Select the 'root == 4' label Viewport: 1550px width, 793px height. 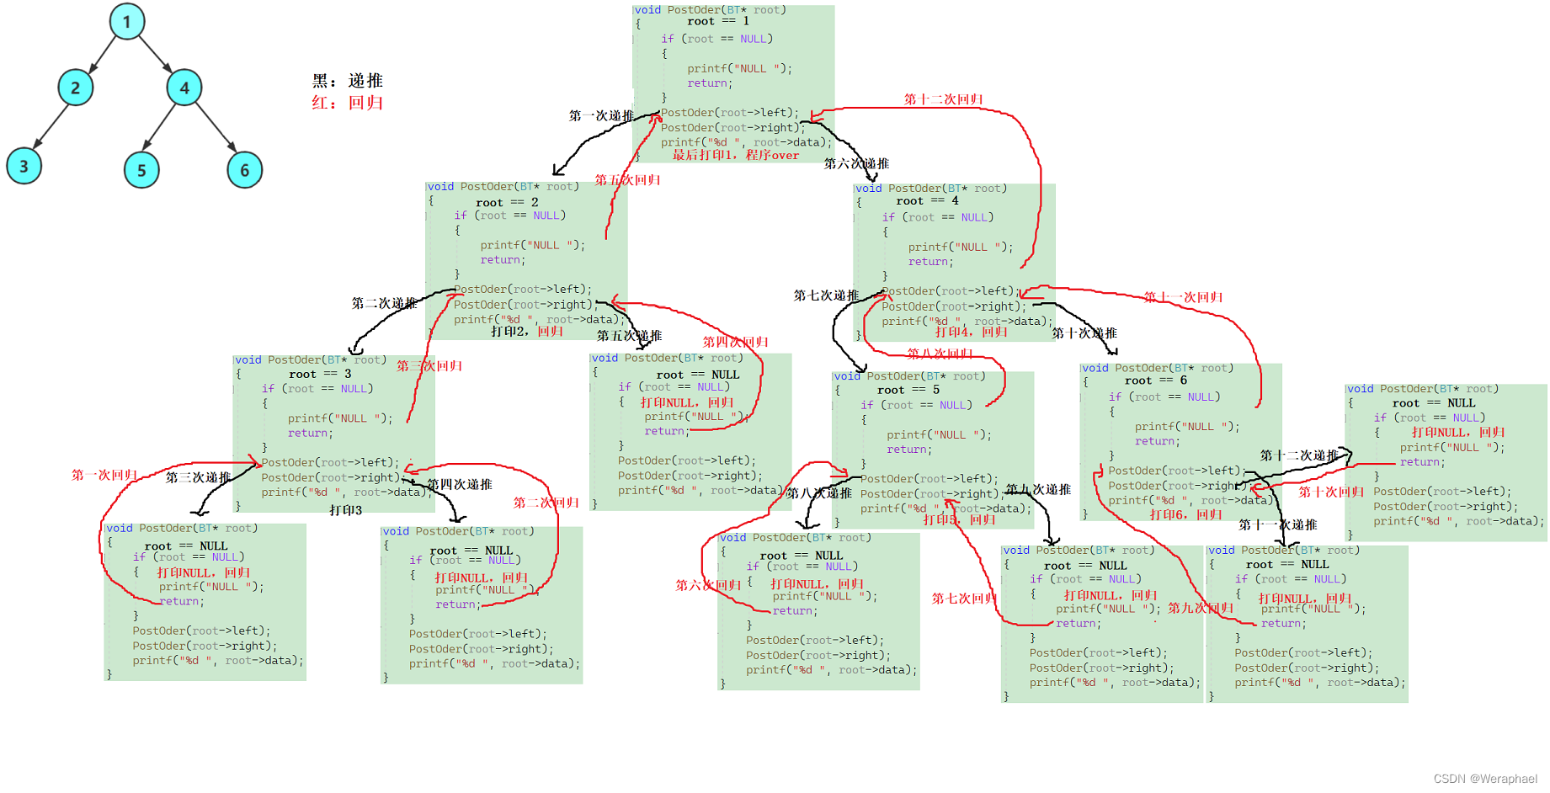(927, 200)
